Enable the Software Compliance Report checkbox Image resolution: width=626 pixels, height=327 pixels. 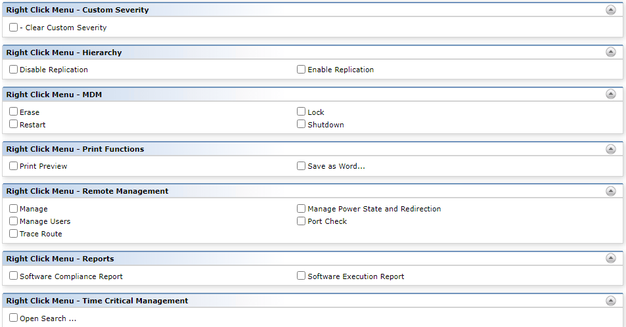pos(14,276)
